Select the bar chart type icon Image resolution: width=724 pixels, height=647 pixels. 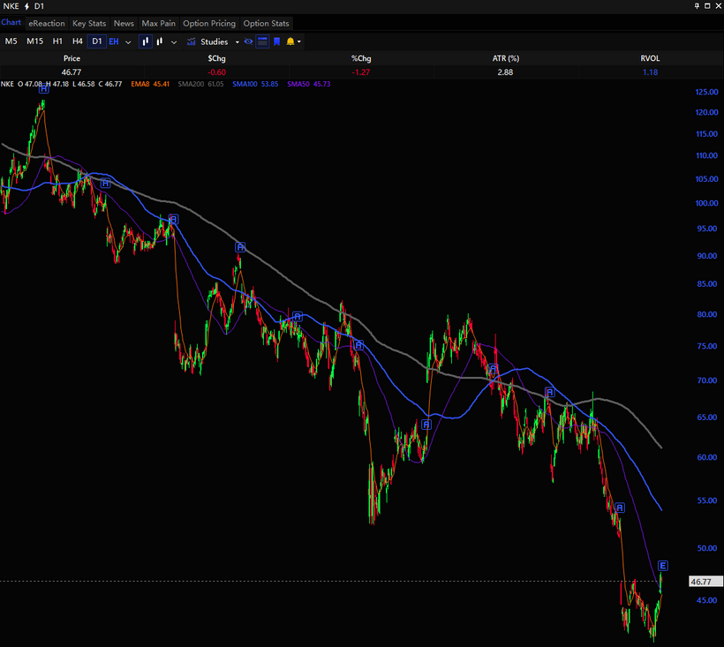(x=160, y=41)
